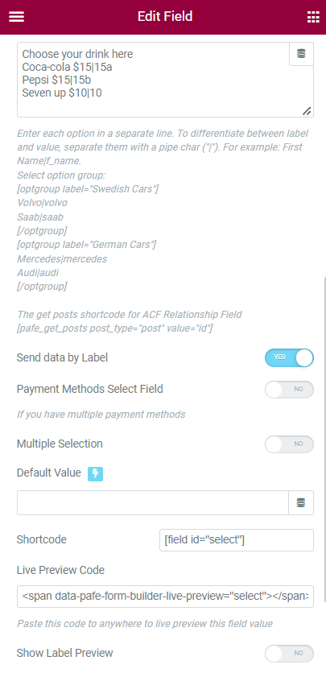Click the Edit Field panel title
Screen dimensions: 326x673
point(165,16)
